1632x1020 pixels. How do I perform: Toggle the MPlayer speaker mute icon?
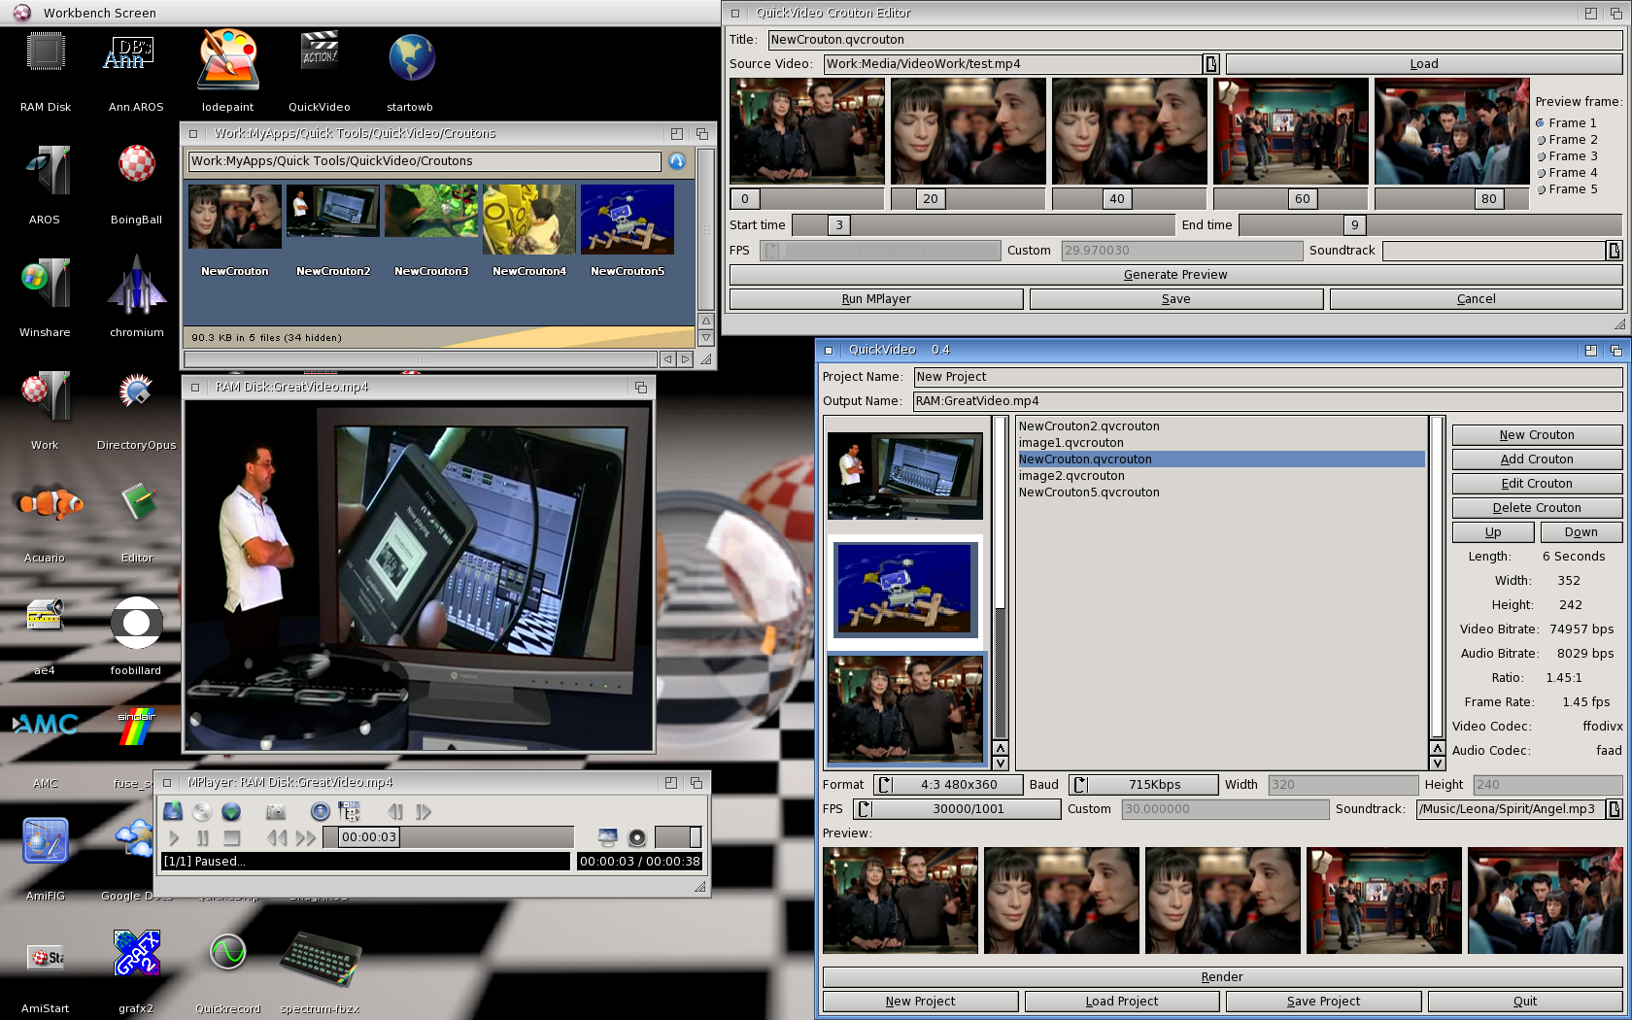637,837
